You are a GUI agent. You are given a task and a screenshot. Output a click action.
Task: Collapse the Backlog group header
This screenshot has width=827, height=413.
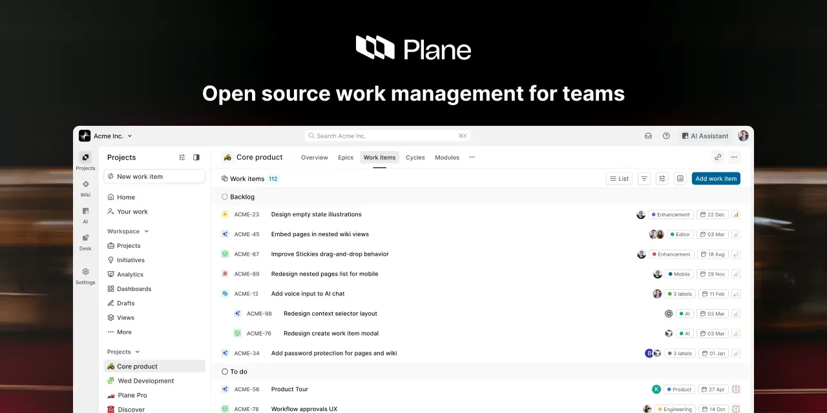pos(482,197)
